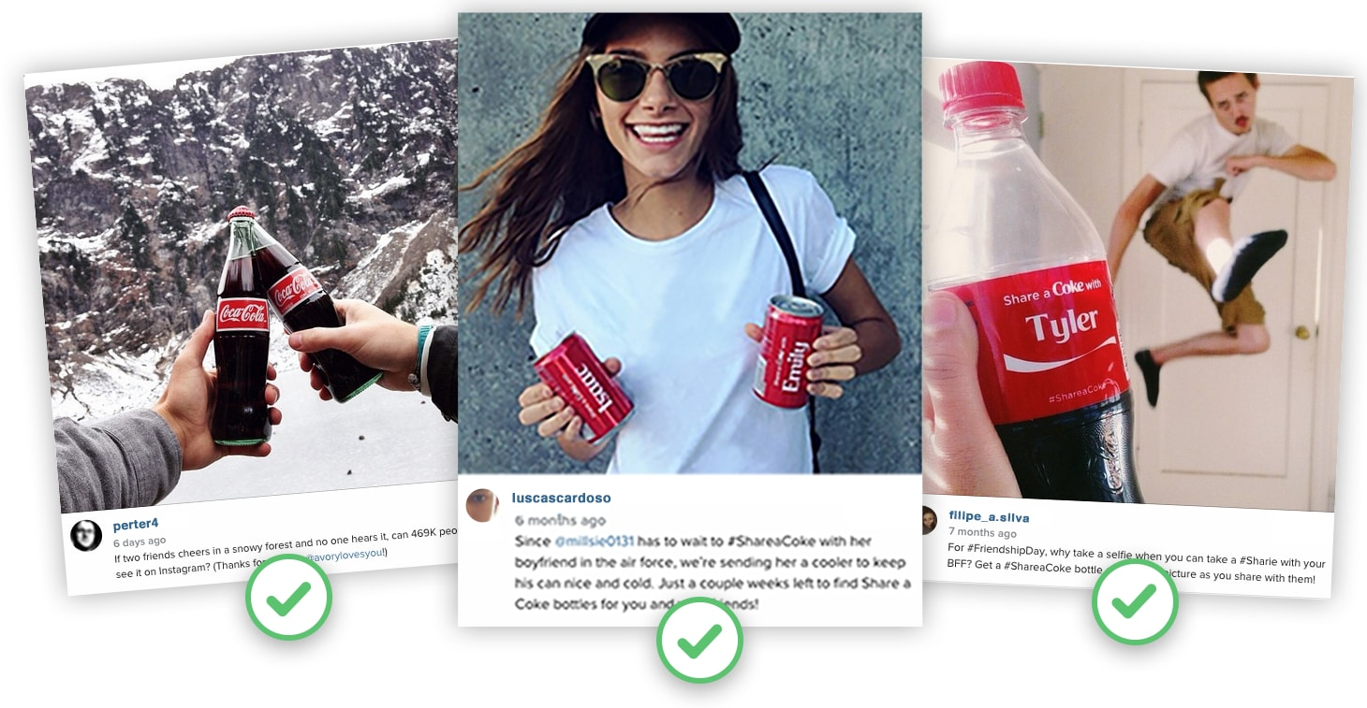Open the @millsie0131 mention link
Image resolution: width=1367 pixels, height=708 pixels.
click(x=594, y=542)
